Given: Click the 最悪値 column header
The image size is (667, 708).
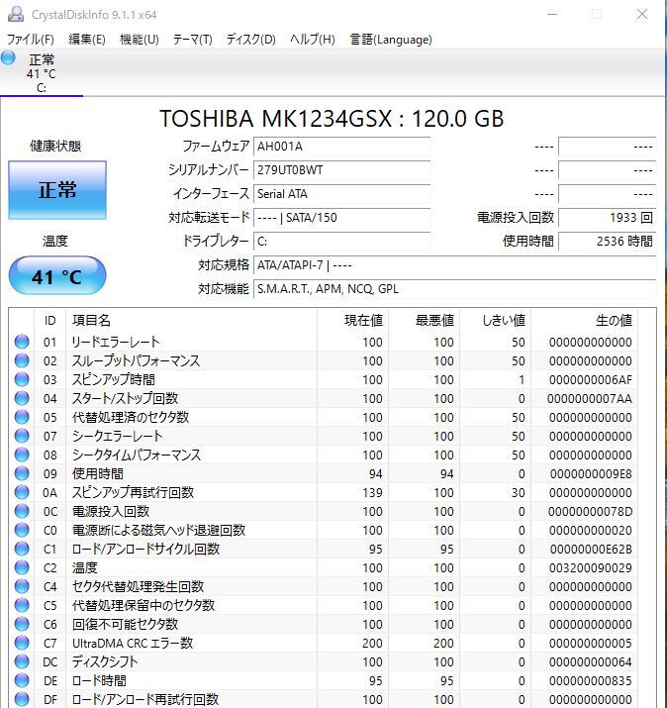Looking at the screenshot, I should (425, 321).
